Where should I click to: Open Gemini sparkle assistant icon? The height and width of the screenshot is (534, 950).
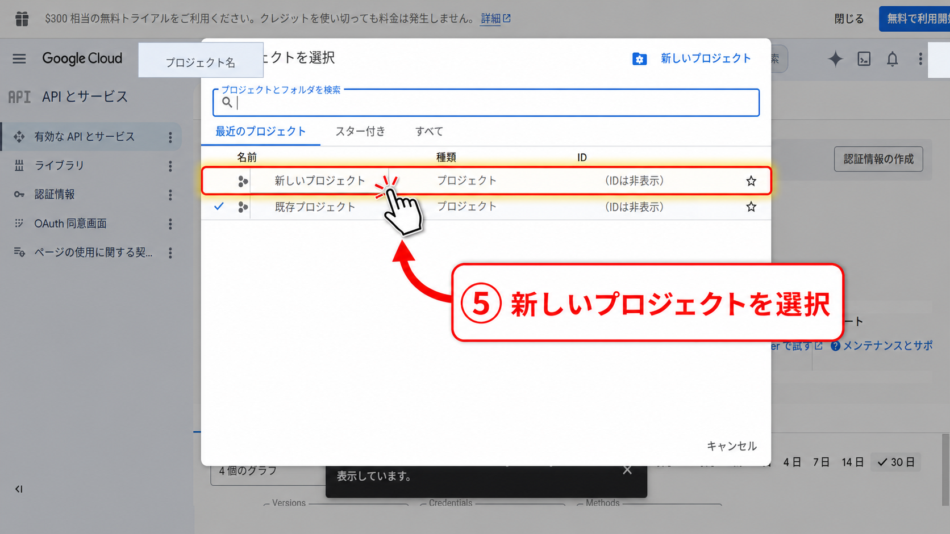pos(835,58)
